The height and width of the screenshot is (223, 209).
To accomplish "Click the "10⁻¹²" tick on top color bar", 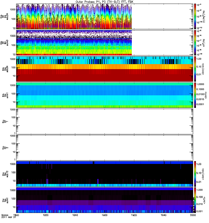I will click(199, 28).
